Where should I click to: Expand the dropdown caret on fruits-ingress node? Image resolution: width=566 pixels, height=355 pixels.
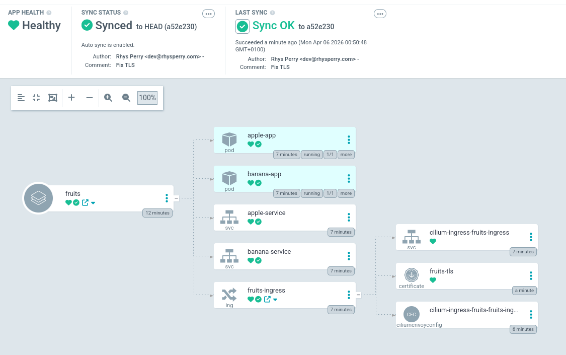[x=276, y=299]
